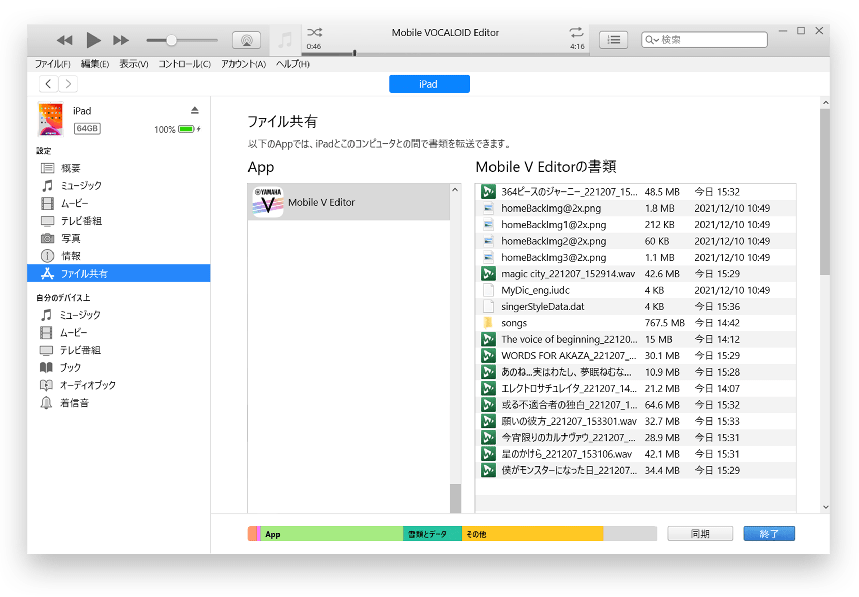This screenshot has width=859, height=597.
Task: Select ファイル共有 in the sidebar
Action: coord(119,273)
